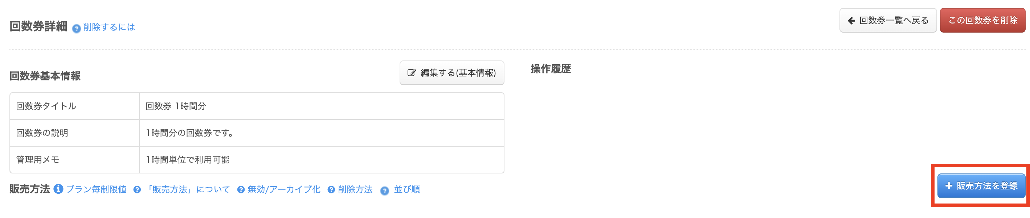The height and width of the screenshot is (218, 1030).
Task: Open the プラン毎制限値 link
Action: (x=96, y=189)
